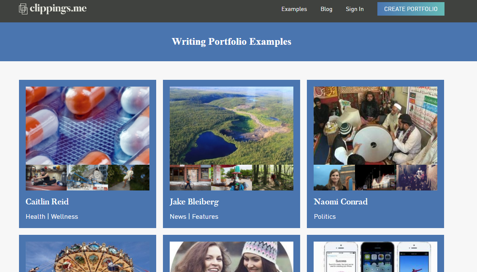This screenshot has width=477, height=272.
Task: Select the loaded bicycle street thumbnail
Action: click(x=231, y=178)
